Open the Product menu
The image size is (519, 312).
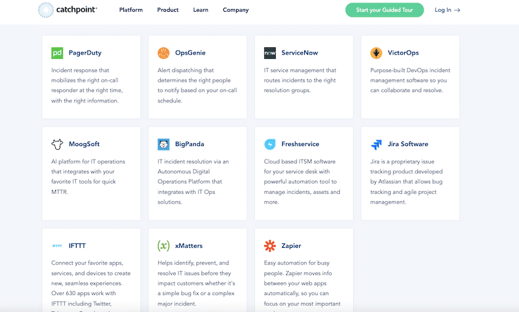[x=168, y=10]
